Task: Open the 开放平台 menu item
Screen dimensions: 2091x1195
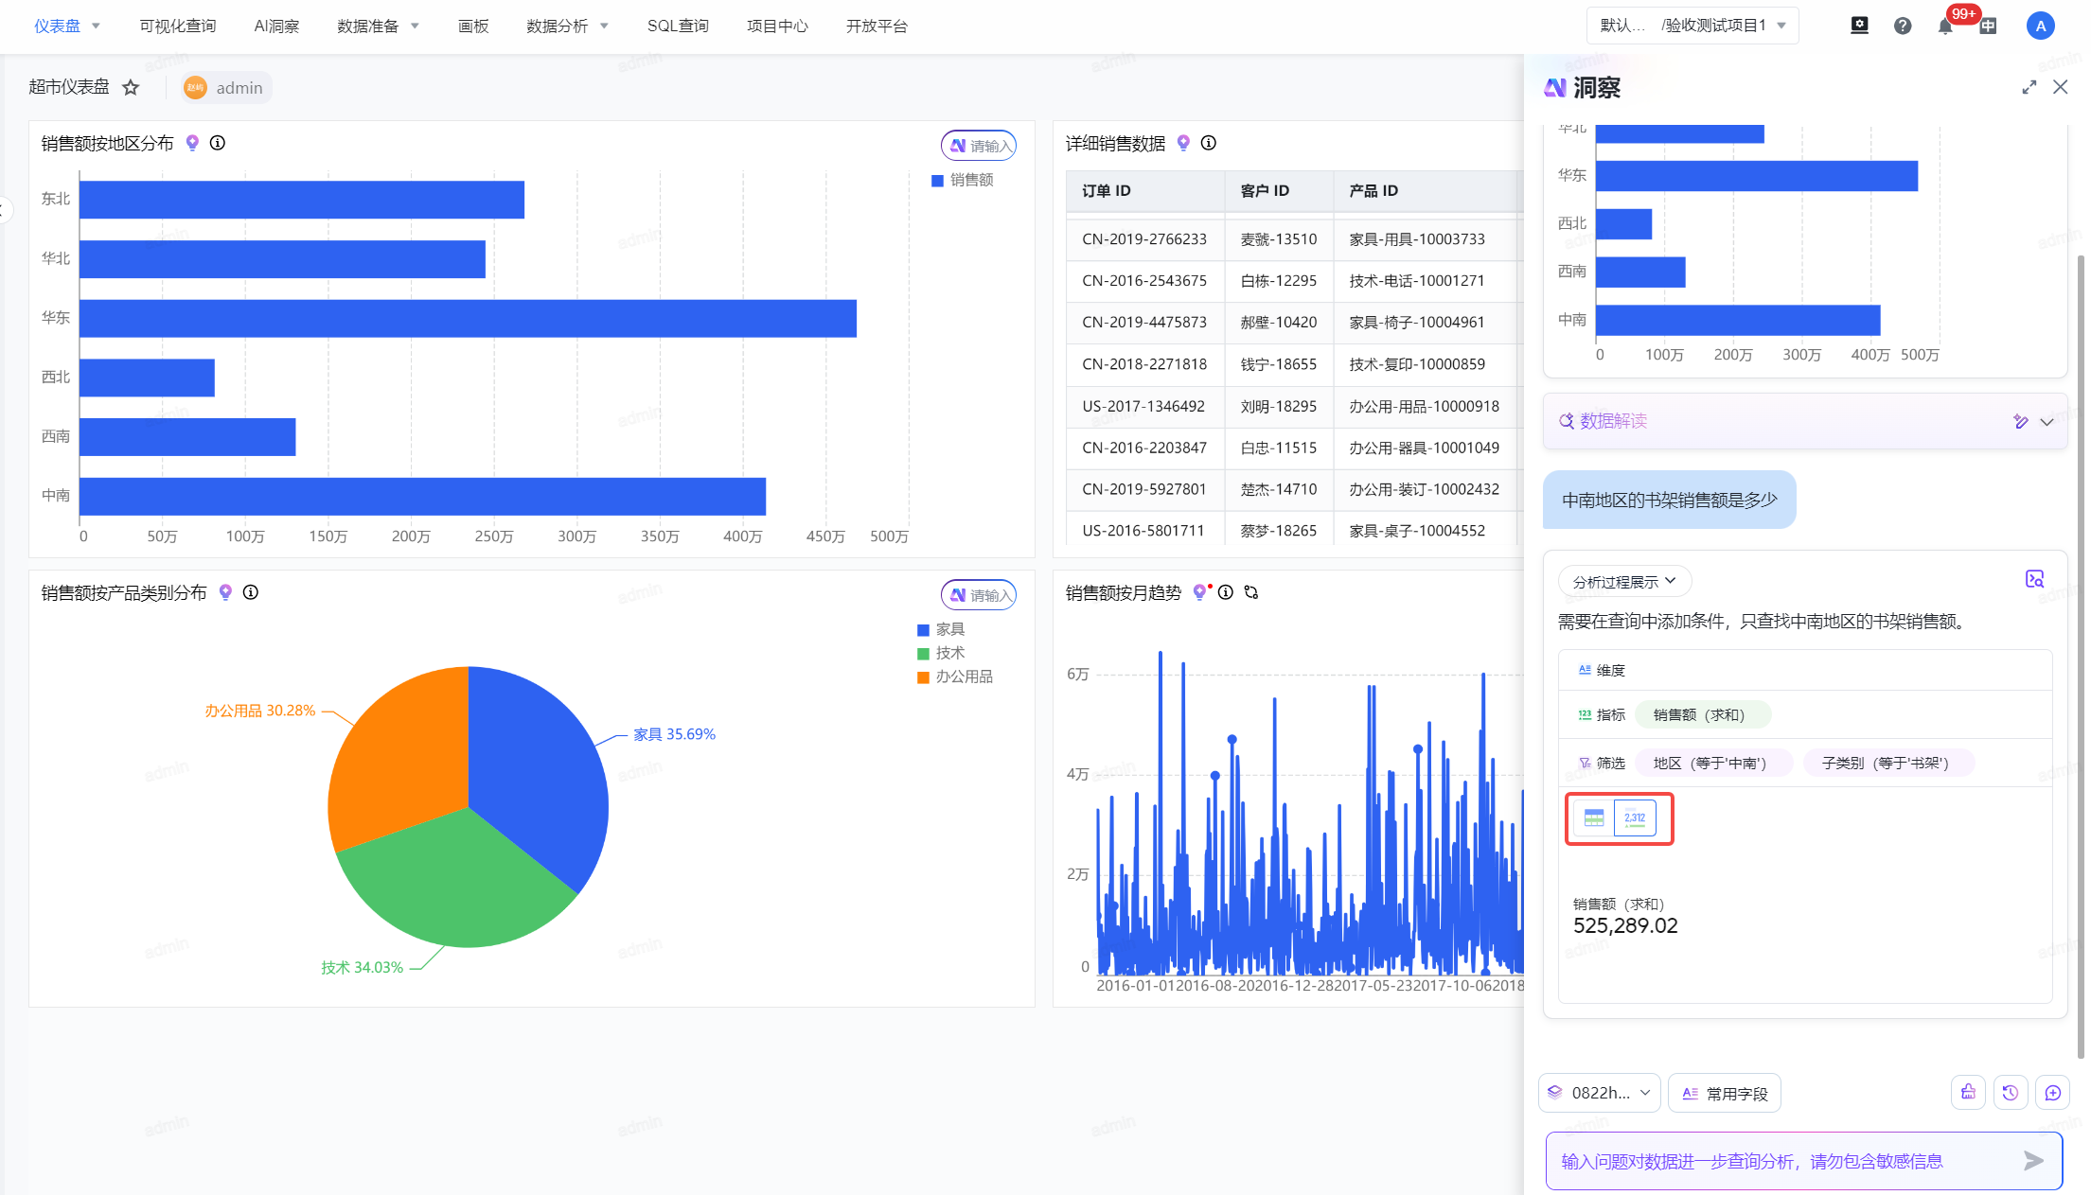Action: (877, 26)
